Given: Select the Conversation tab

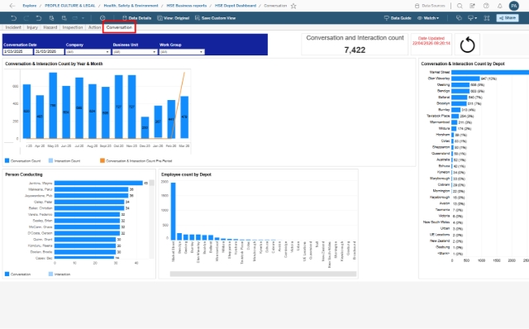Looking at the screenshot, I should tap(119, 27).
